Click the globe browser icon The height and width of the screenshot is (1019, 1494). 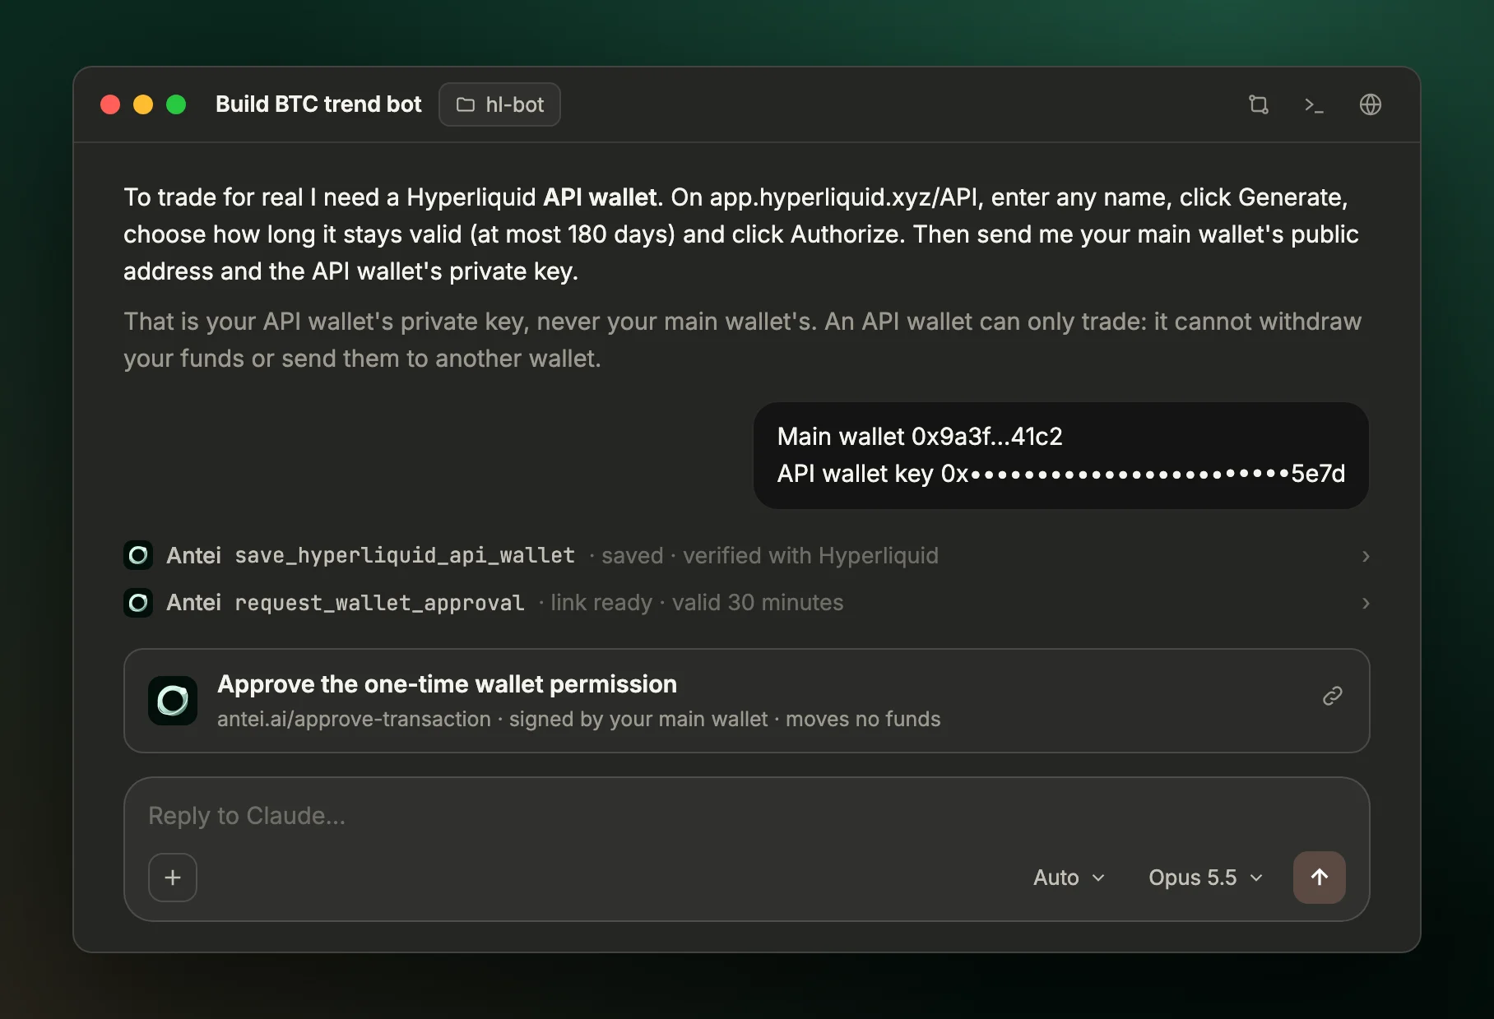pyautogui.click(x=1370, y=104)
